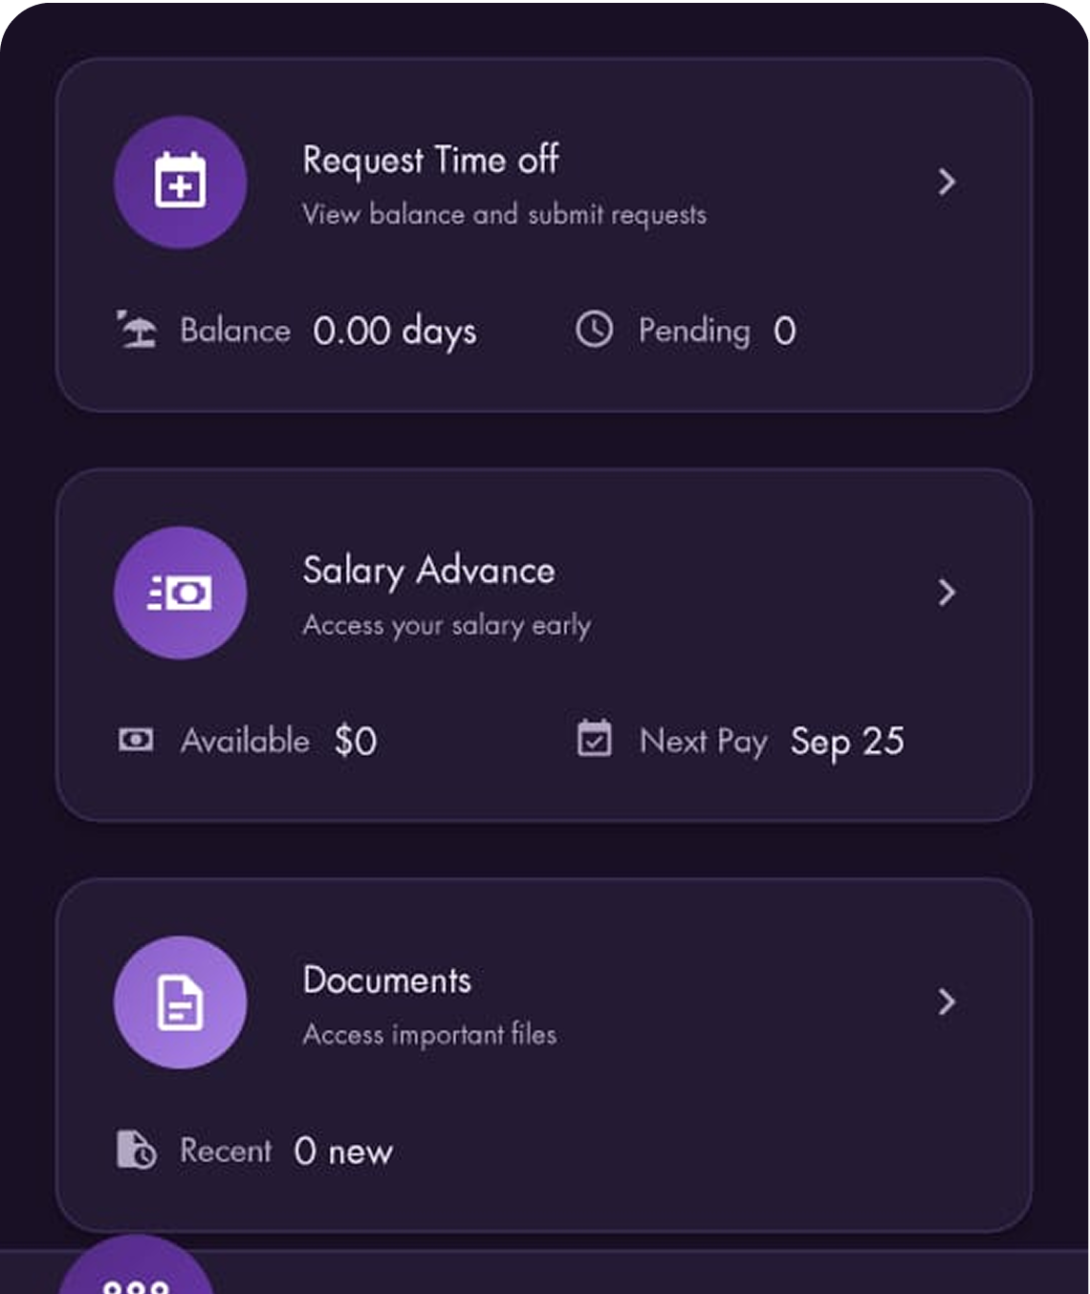Open Salary Advance via its right chevron

pos(947,593)
